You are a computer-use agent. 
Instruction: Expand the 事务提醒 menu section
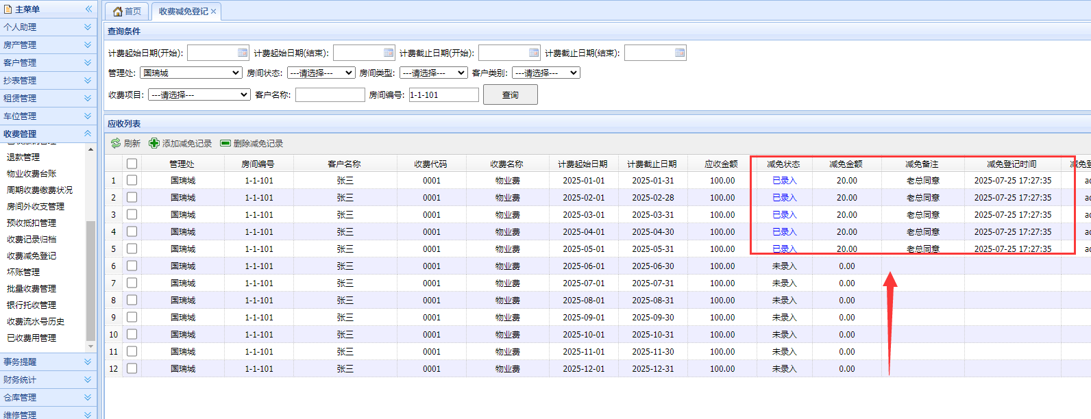(48, 361)
